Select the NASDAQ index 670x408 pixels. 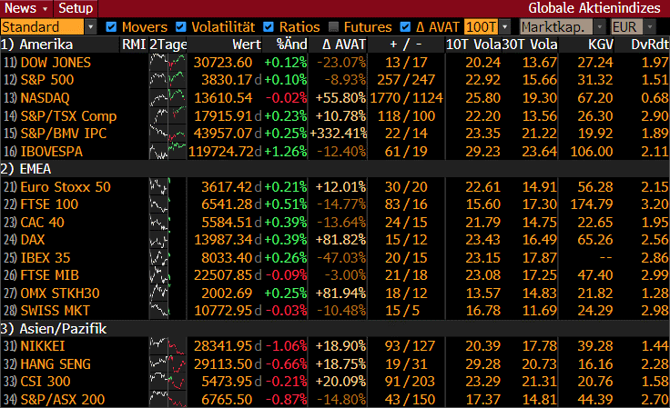pyautogui.click(x=45, y=97)
